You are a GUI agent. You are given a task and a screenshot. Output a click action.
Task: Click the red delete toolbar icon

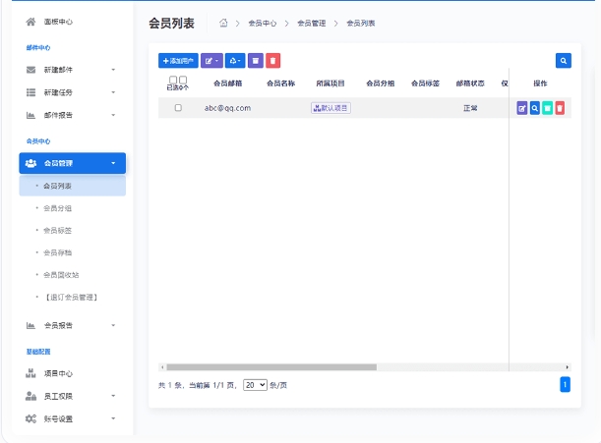click(272, 61)
